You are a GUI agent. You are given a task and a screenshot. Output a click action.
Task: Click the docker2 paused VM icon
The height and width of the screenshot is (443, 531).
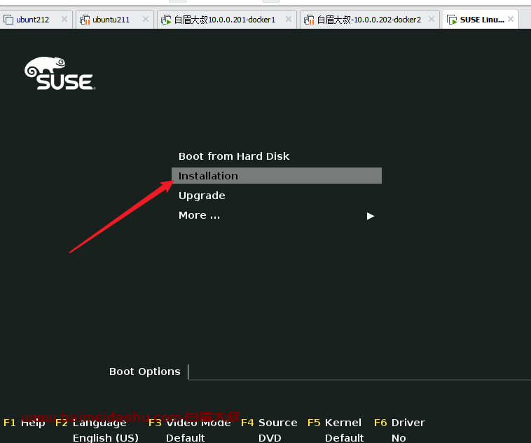pos(309,20)
